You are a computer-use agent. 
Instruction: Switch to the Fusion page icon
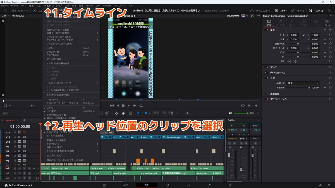click(x=167, y=185)
